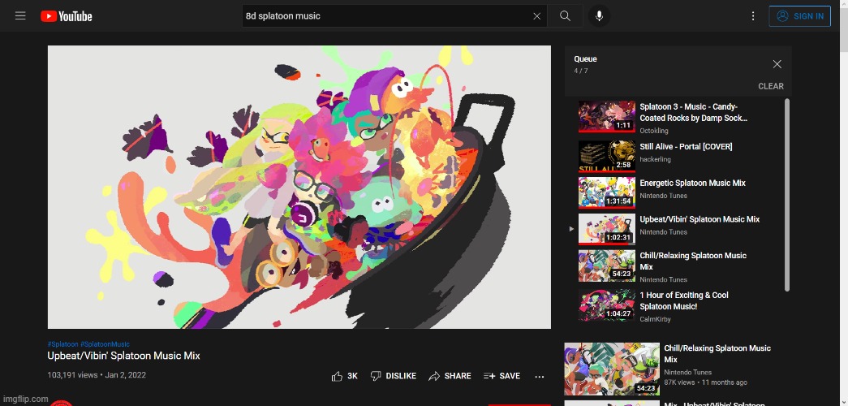Clear the search box text

pos(536,16)
